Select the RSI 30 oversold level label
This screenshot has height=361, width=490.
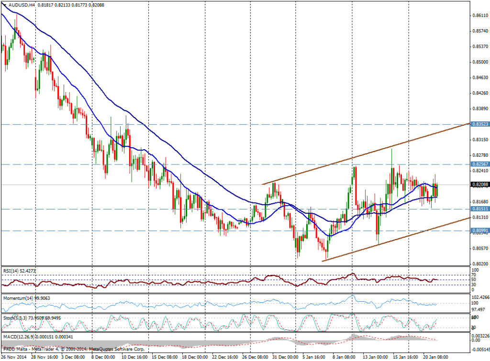click(x=473, y=284)
